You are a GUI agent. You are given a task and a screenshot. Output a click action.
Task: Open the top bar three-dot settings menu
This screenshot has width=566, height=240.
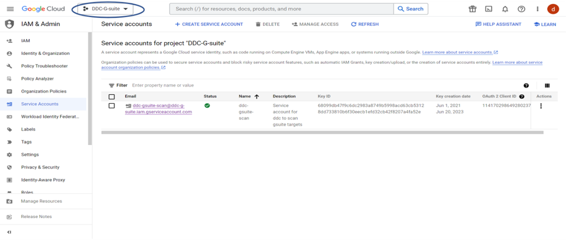[x=537, y=9]
